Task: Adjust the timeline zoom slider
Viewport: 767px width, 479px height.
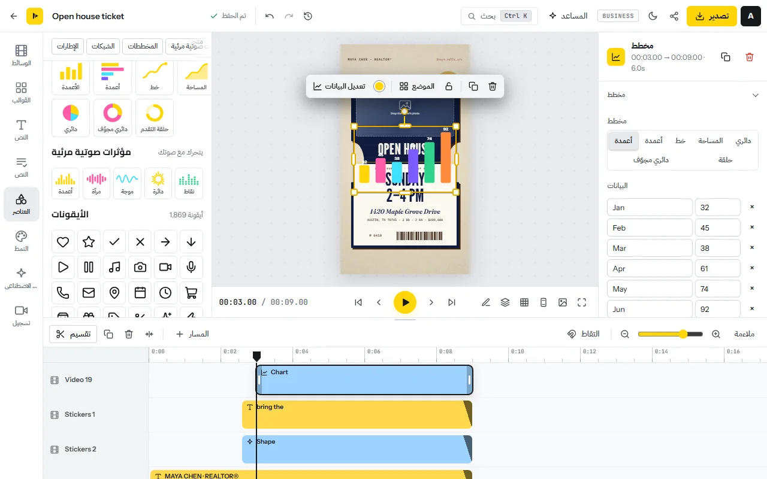Action: coord(670,334)
